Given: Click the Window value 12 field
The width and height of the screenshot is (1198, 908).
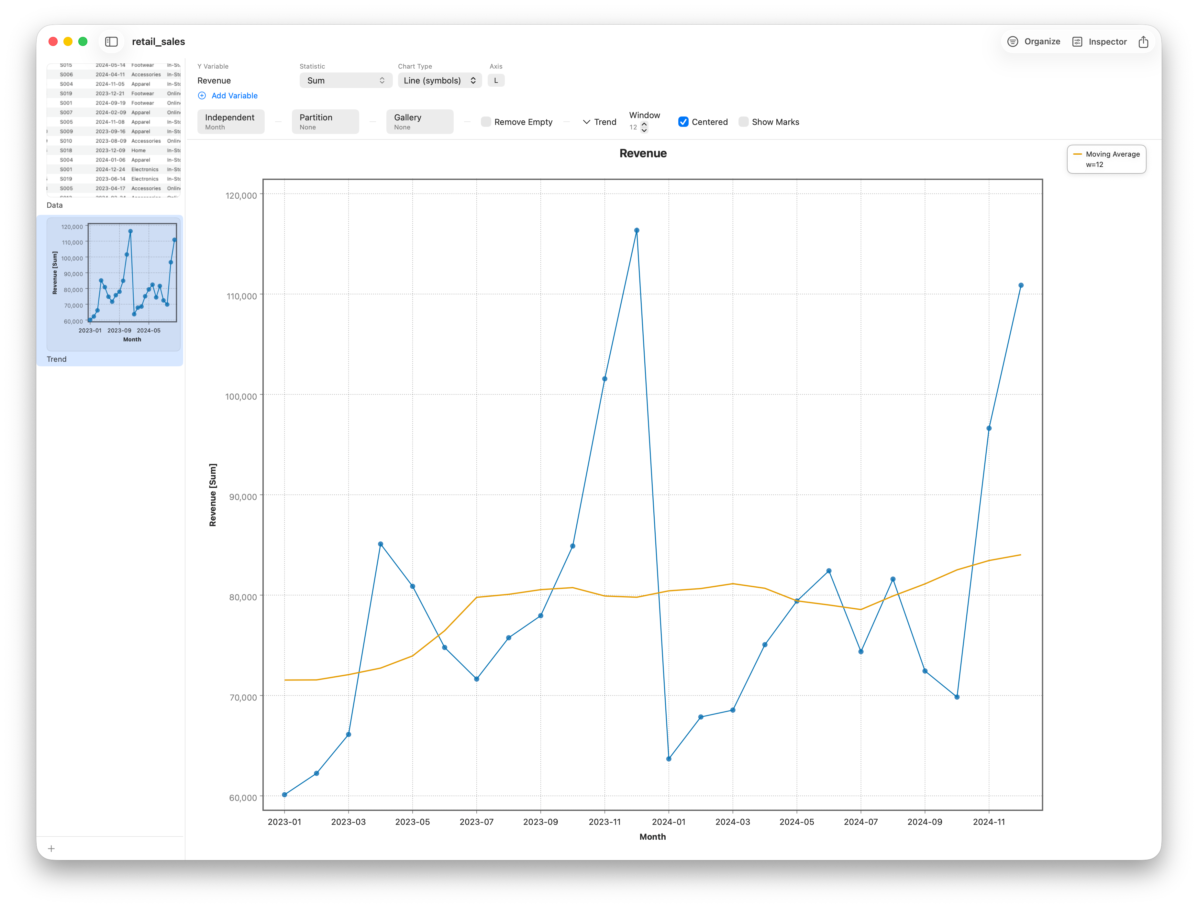Looking at the screenshot, I should click(x=633, y=127).
